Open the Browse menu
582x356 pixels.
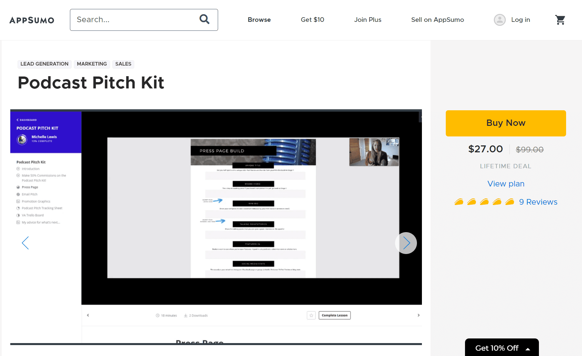click(x=259, y=20)
